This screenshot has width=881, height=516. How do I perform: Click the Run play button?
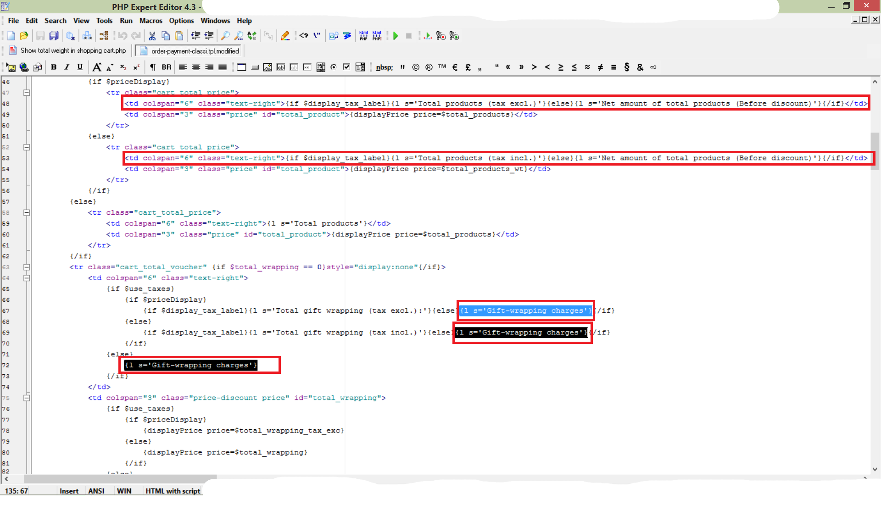(396, 36)
